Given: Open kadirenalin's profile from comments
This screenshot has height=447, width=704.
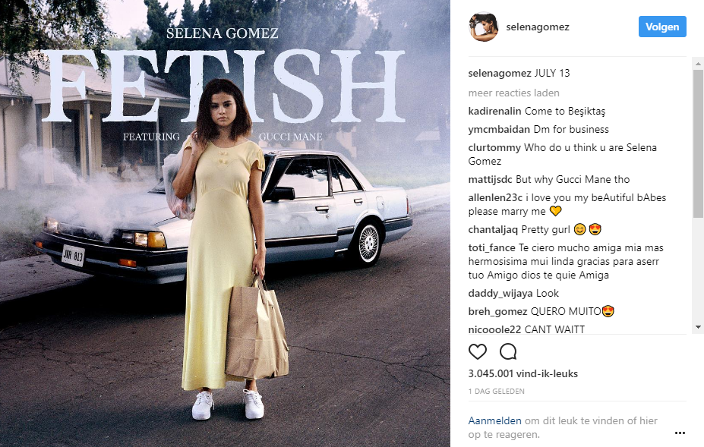Looking at the screenshot, I should [x=494, y=111].
